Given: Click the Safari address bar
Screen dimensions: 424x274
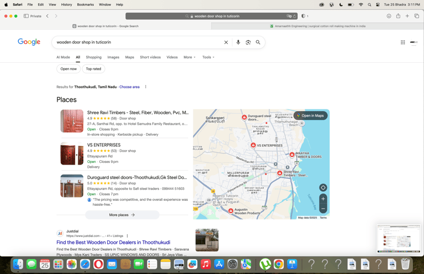Looking at the screenshot, I should [x=211, y=16].
